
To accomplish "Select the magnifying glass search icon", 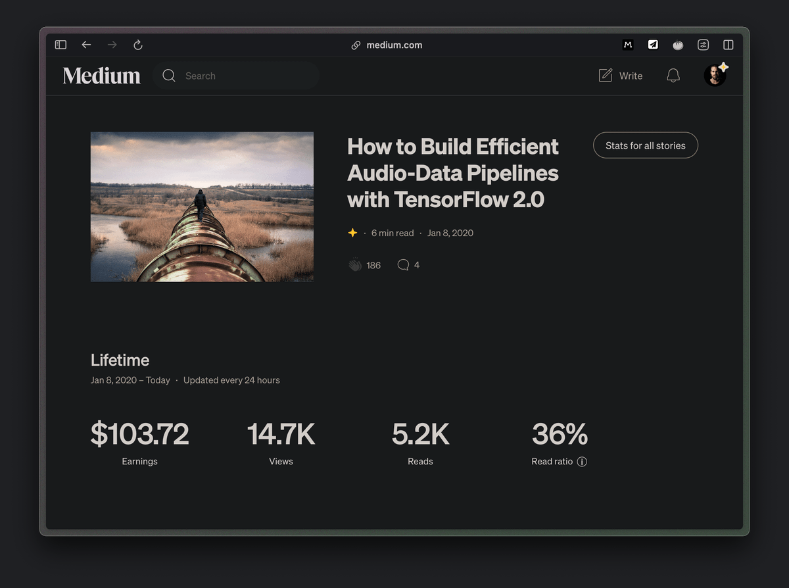I will [x=169, y=76].
